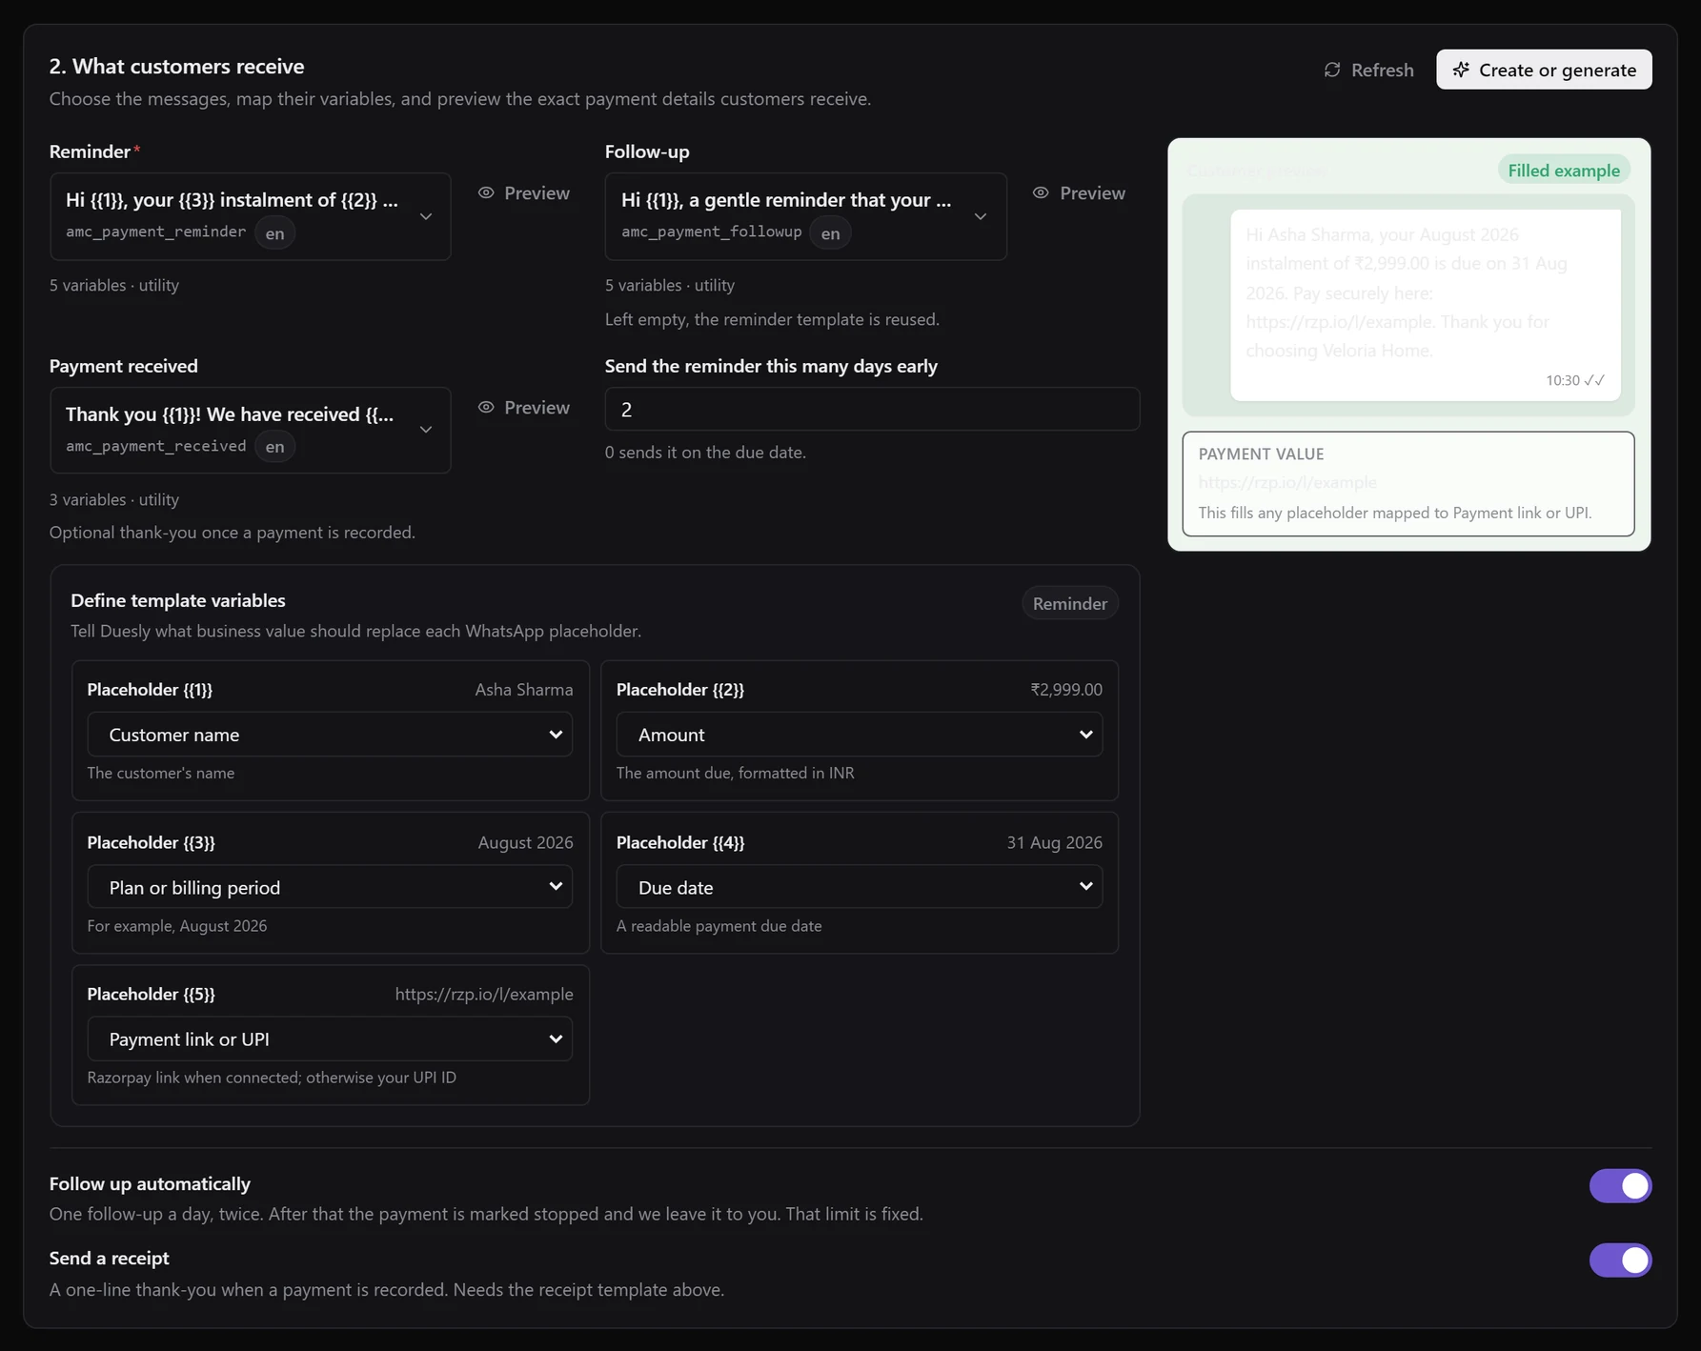The width and height of the screenshot is (1701, 1351).
Task: Click the '₹2,999.00' example value
Action: point(1066,690)
